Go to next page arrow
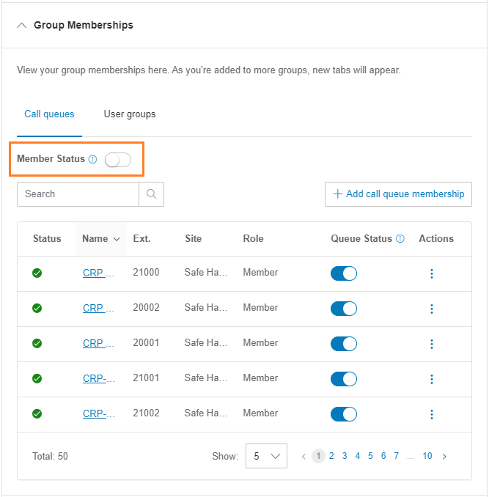This screenshot has height=497, width=489. coord(444,457)
